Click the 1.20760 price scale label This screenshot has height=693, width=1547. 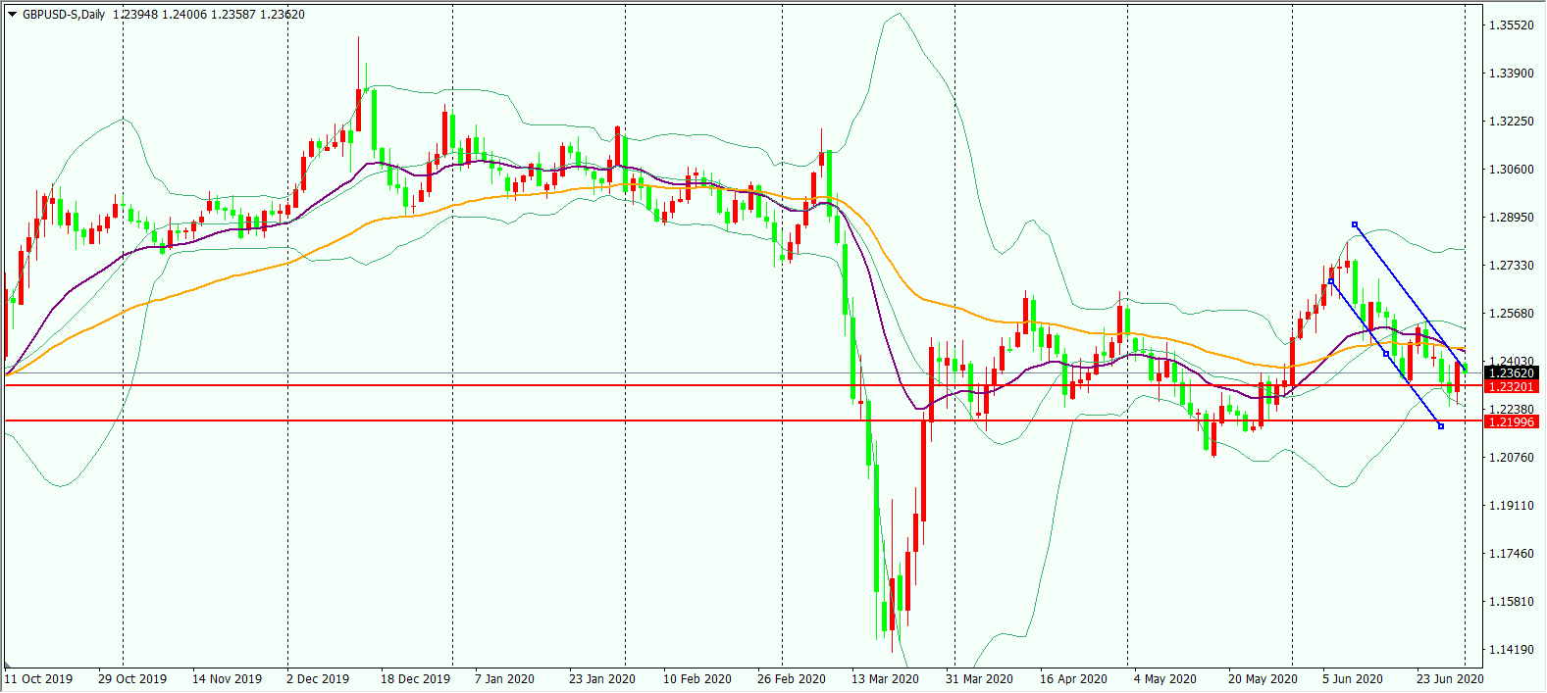tap(1512, 457)
